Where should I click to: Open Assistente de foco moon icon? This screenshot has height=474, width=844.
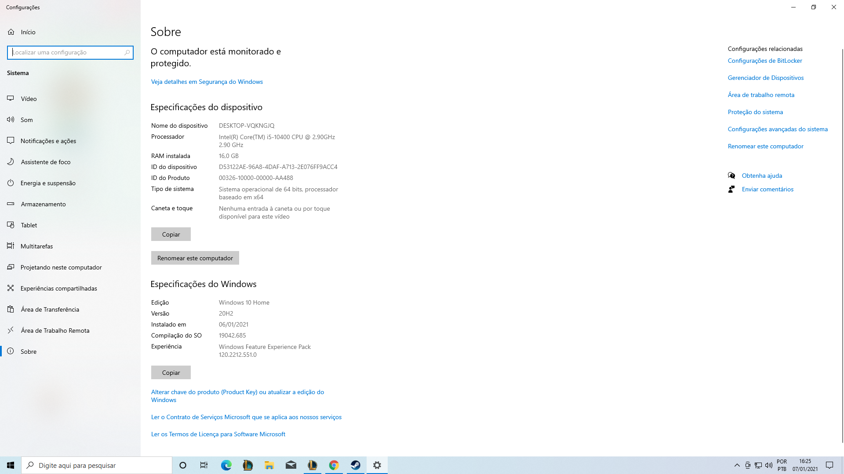11,162
